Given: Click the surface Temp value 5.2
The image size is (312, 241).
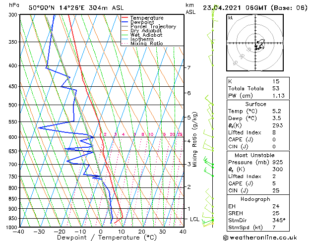Looking at the screenshot, I should point(277,111).
